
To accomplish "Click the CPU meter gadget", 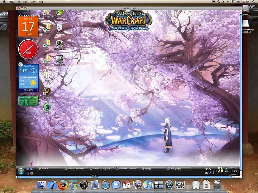I will [x=28, y=101].
